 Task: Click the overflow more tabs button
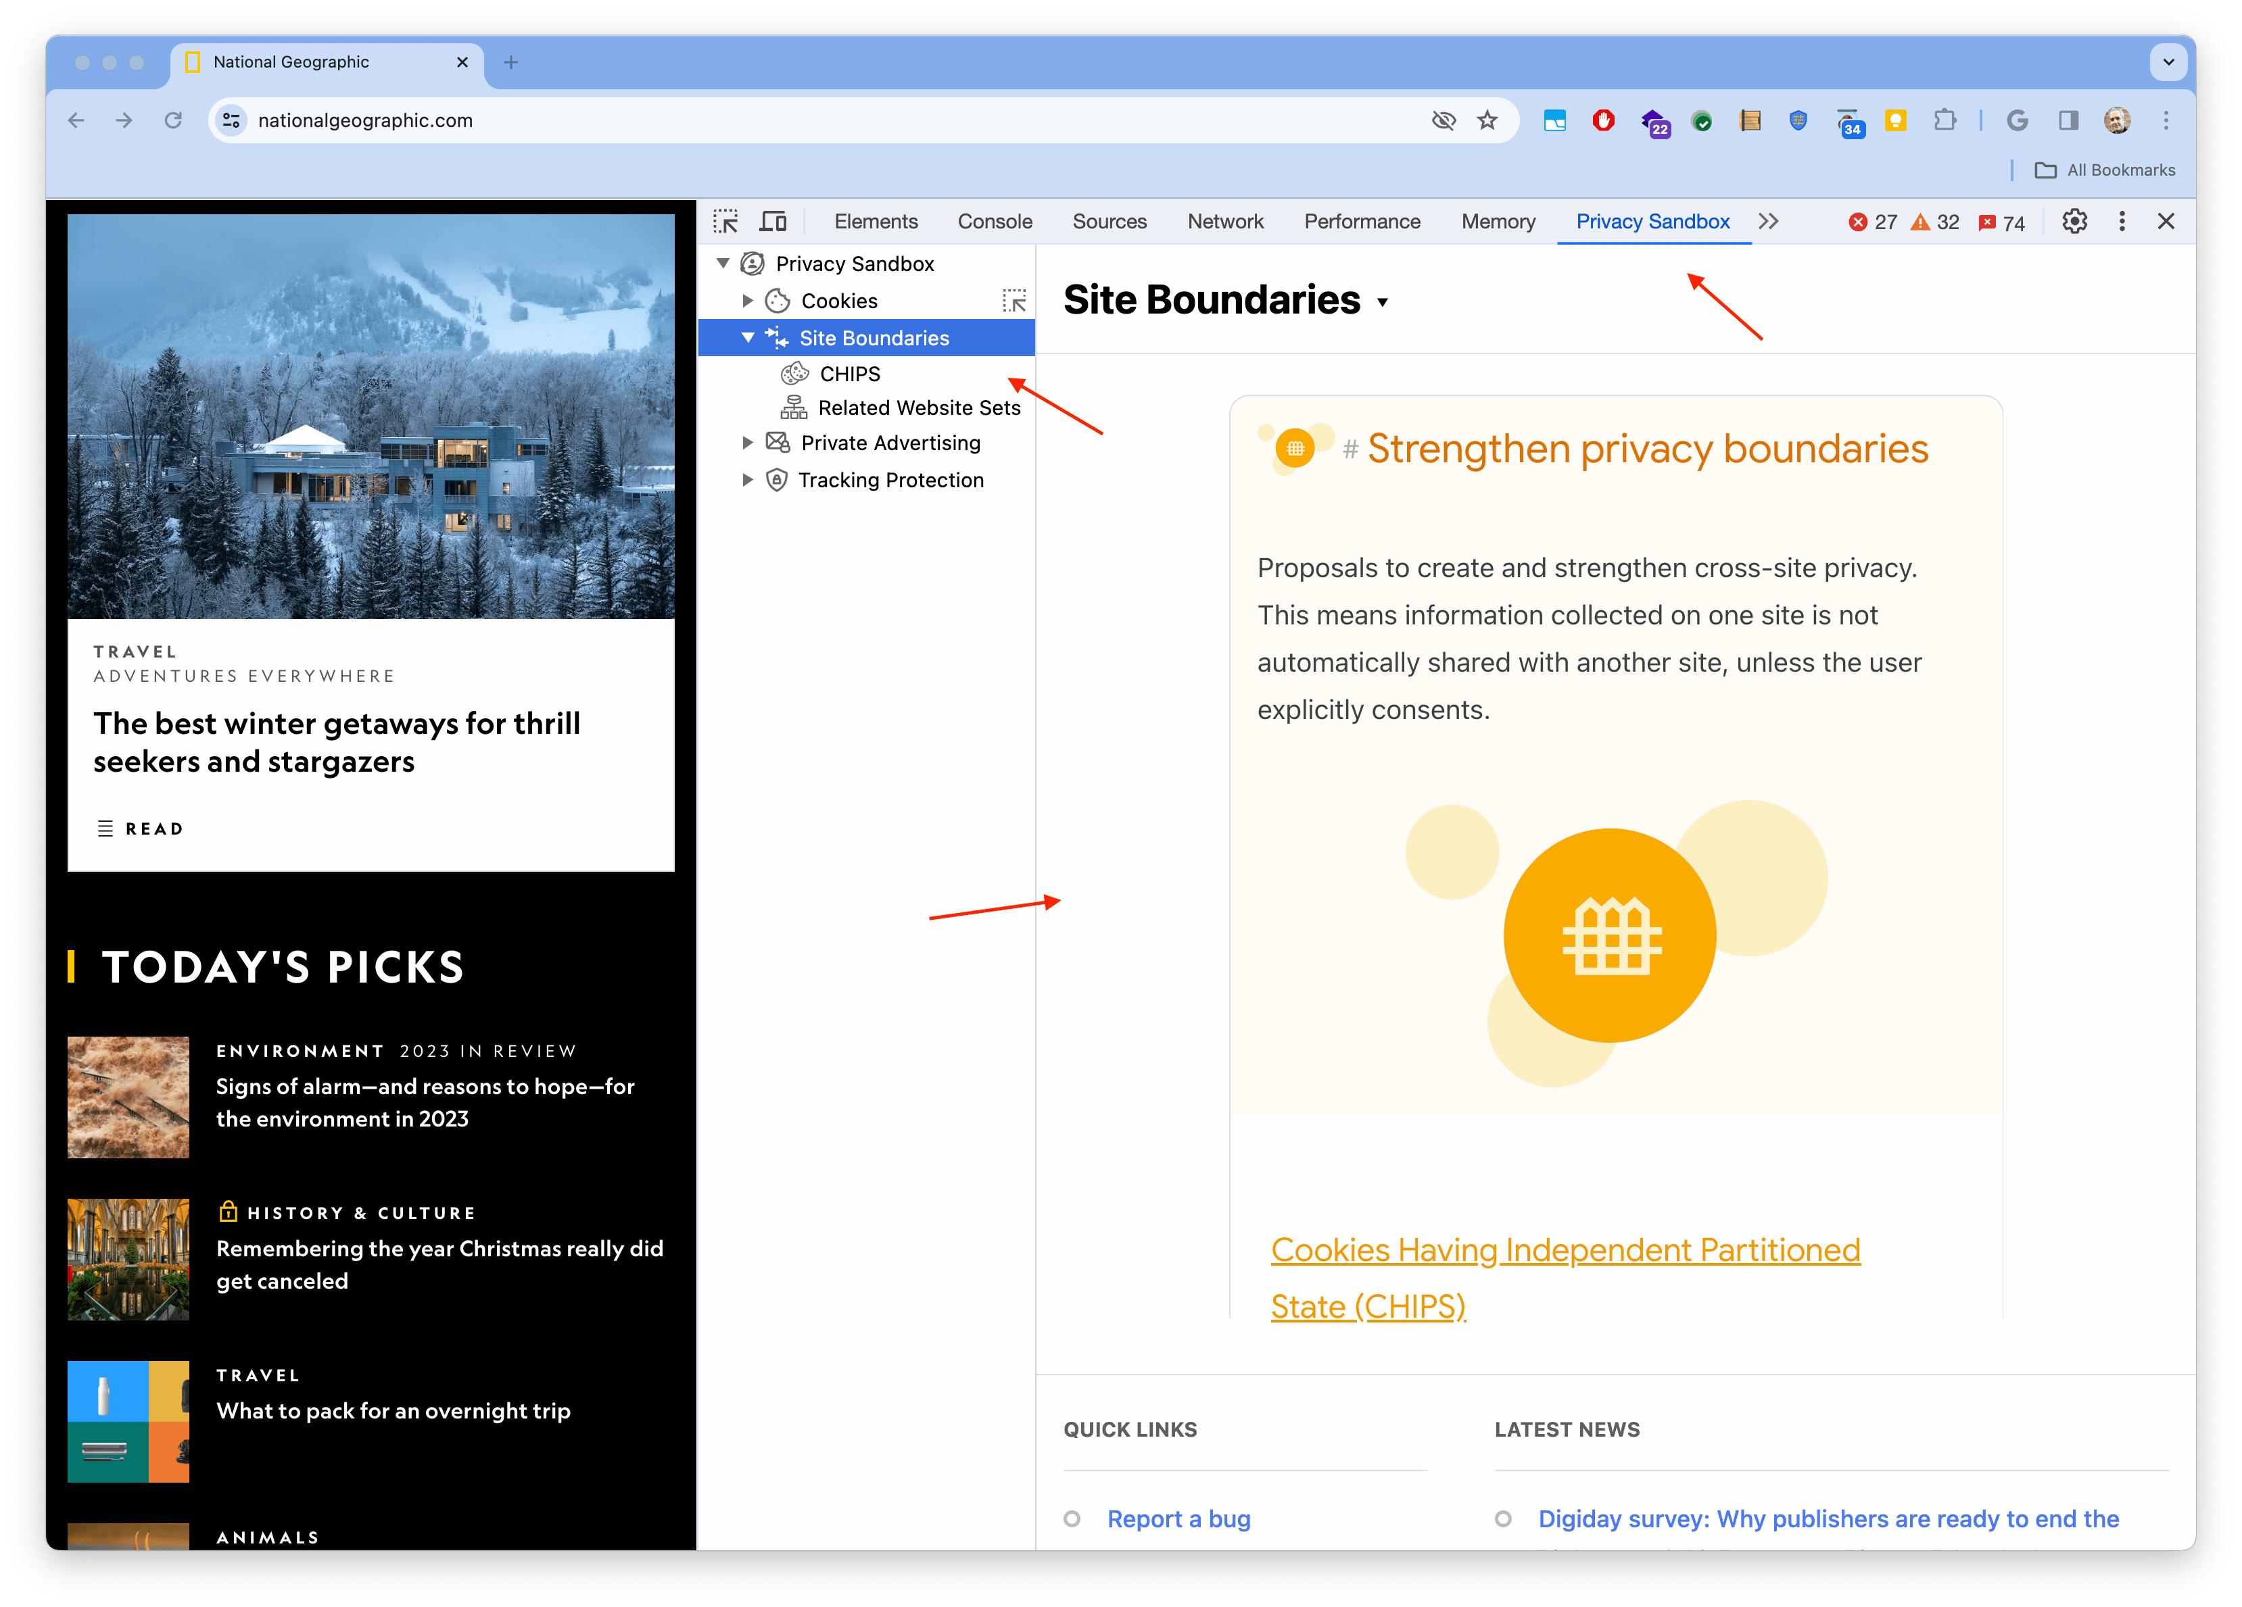pos(1769,221)
